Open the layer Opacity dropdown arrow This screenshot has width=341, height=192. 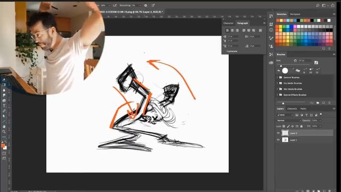click(x=320, y=121)
